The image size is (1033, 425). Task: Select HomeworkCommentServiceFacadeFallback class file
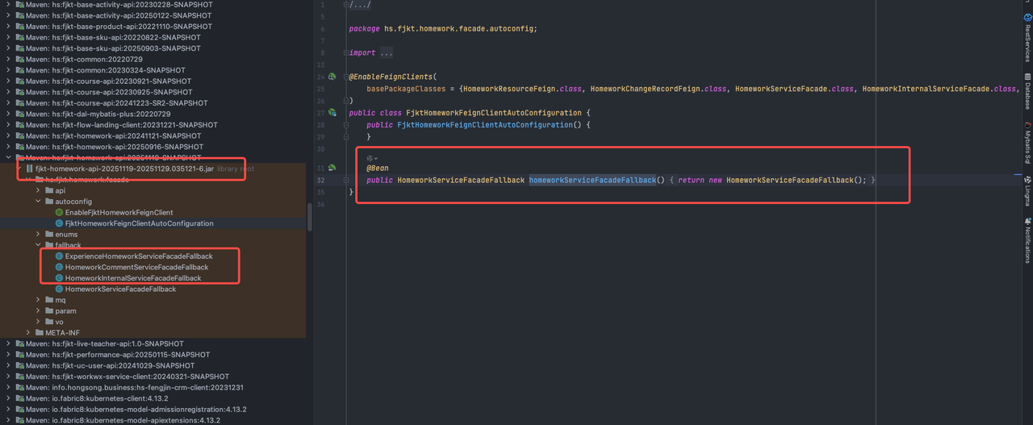point(136,267)
